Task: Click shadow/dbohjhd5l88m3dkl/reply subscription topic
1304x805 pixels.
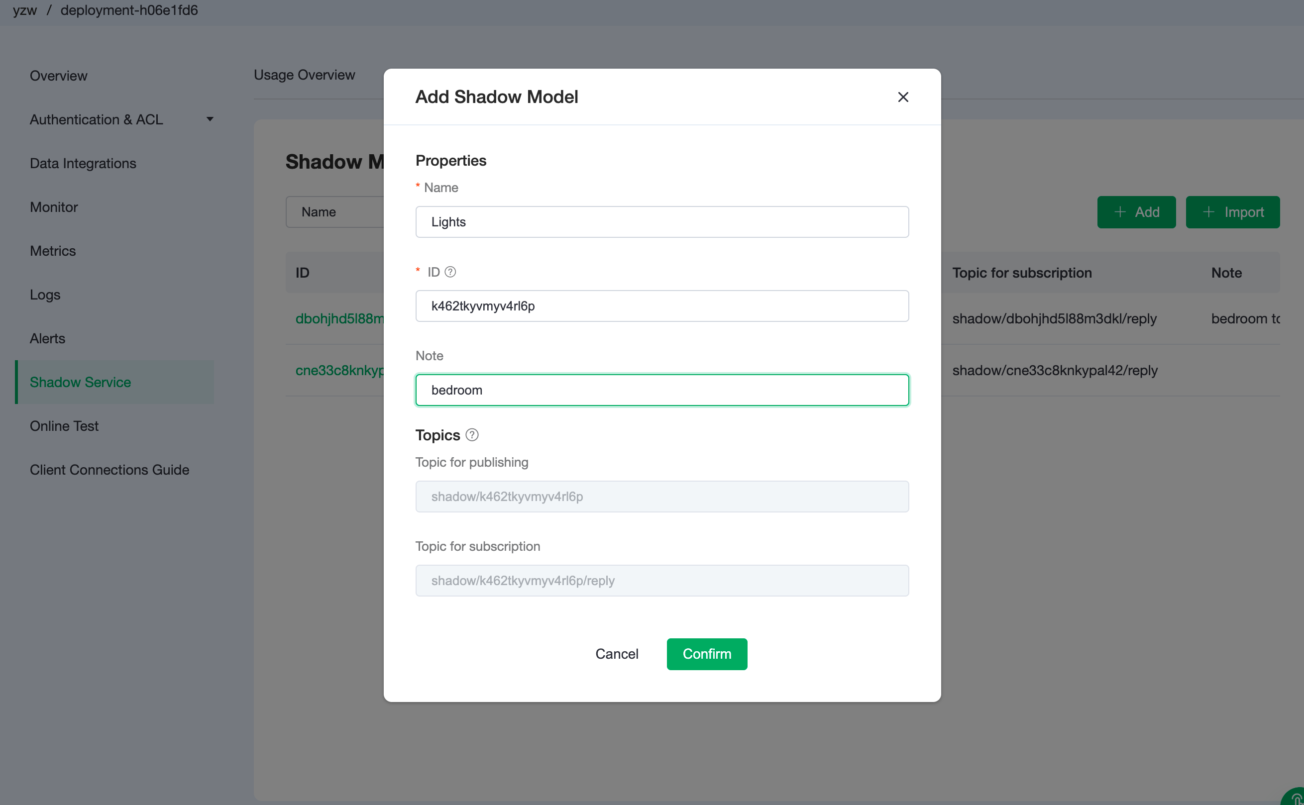Action: (1054, 318)
